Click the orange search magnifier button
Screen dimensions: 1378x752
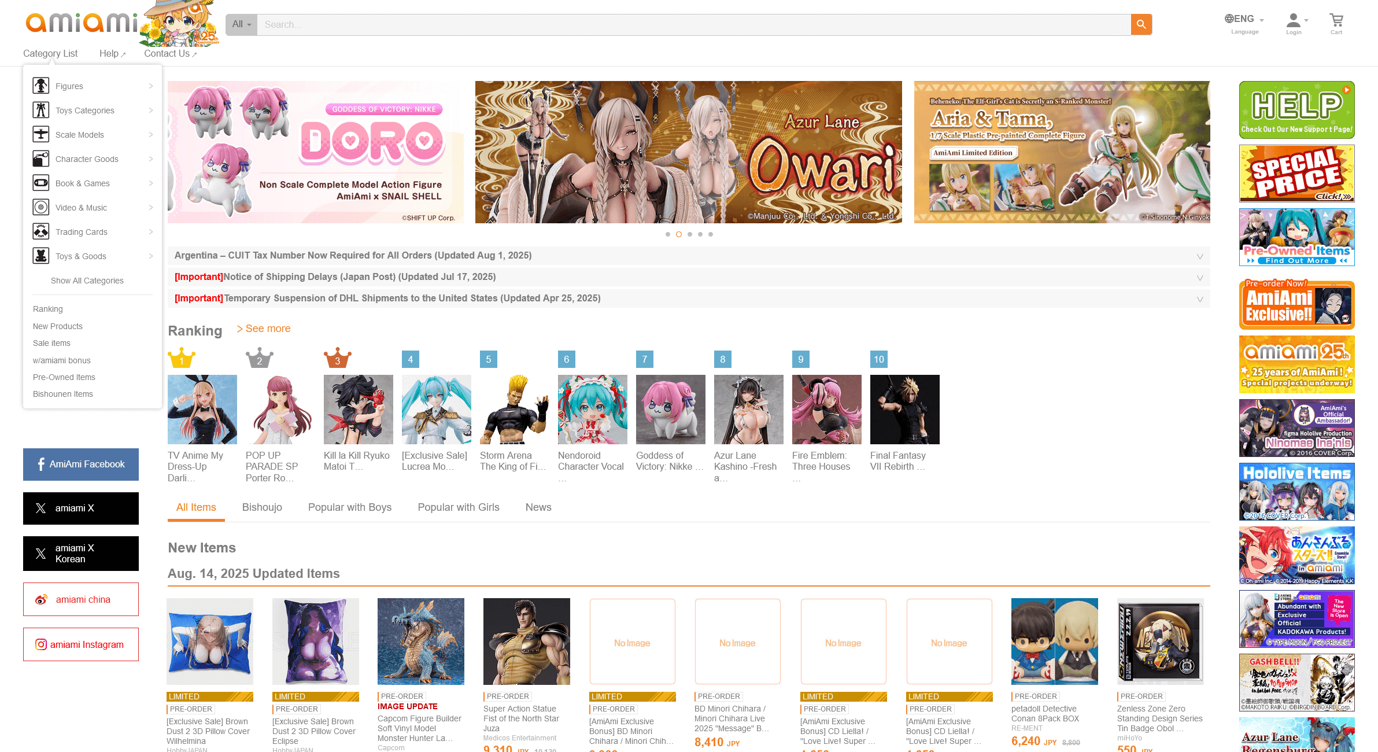tap(1141, 24)
